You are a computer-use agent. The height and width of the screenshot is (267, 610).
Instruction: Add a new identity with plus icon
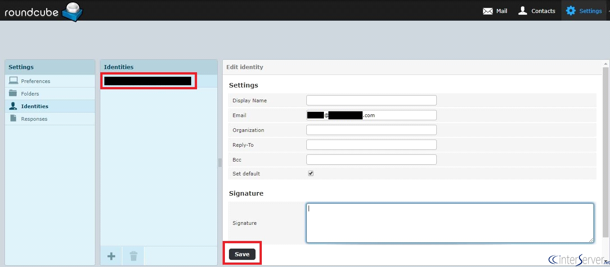[x=111, y=256]
